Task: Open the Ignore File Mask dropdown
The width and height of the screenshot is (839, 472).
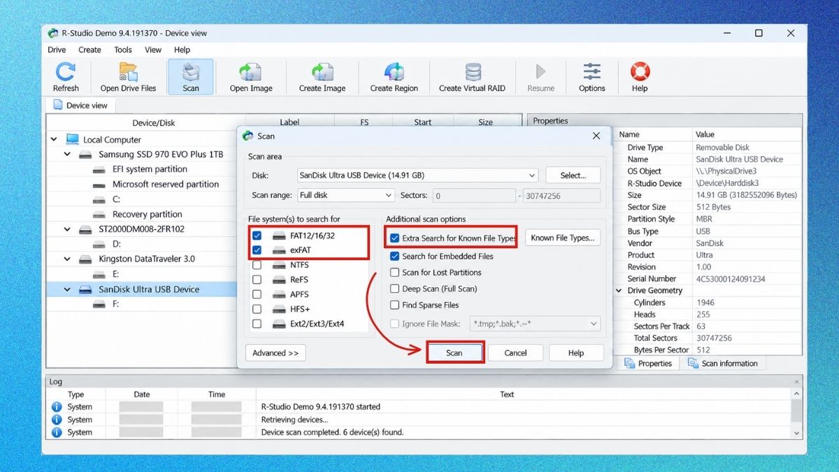Action: point(536,324)
